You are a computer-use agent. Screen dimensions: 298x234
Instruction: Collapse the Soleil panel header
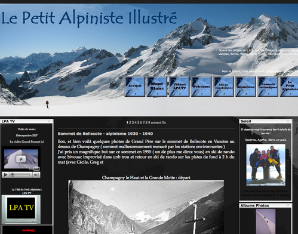click(288, 121)
